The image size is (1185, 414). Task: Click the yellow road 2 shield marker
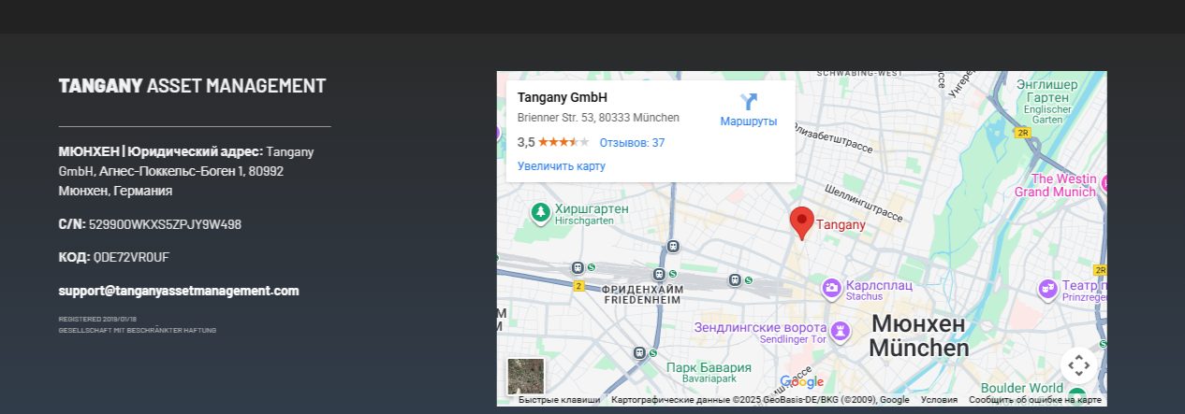tap(578, 286)
